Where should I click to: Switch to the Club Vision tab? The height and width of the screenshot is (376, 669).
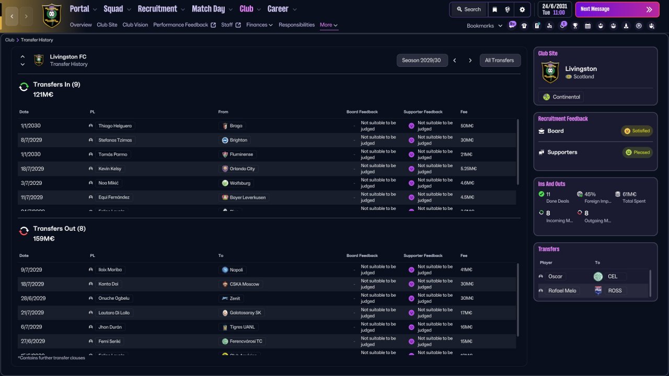[x=135, y=25]
